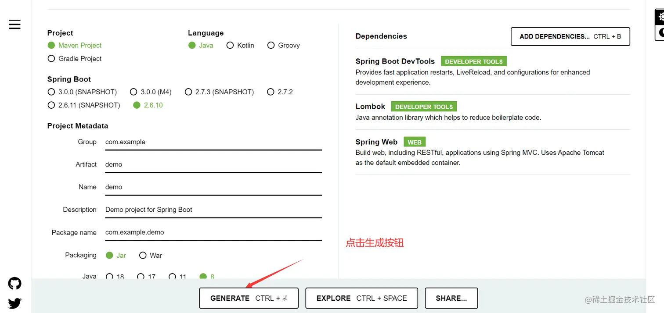The width and height of the screenshot is (664, 313).
Task: Choose Groovy language option
Action: (284, 45)
